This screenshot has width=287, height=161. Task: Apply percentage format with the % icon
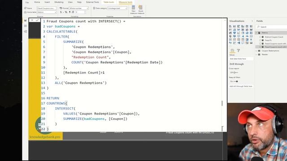66,12
